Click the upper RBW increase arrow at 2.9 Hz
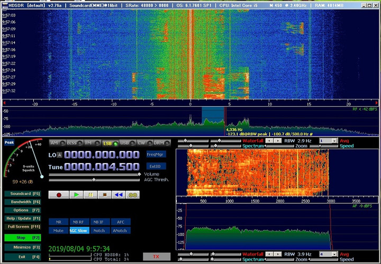Screen dimensions: 381x264 [277, 141]
